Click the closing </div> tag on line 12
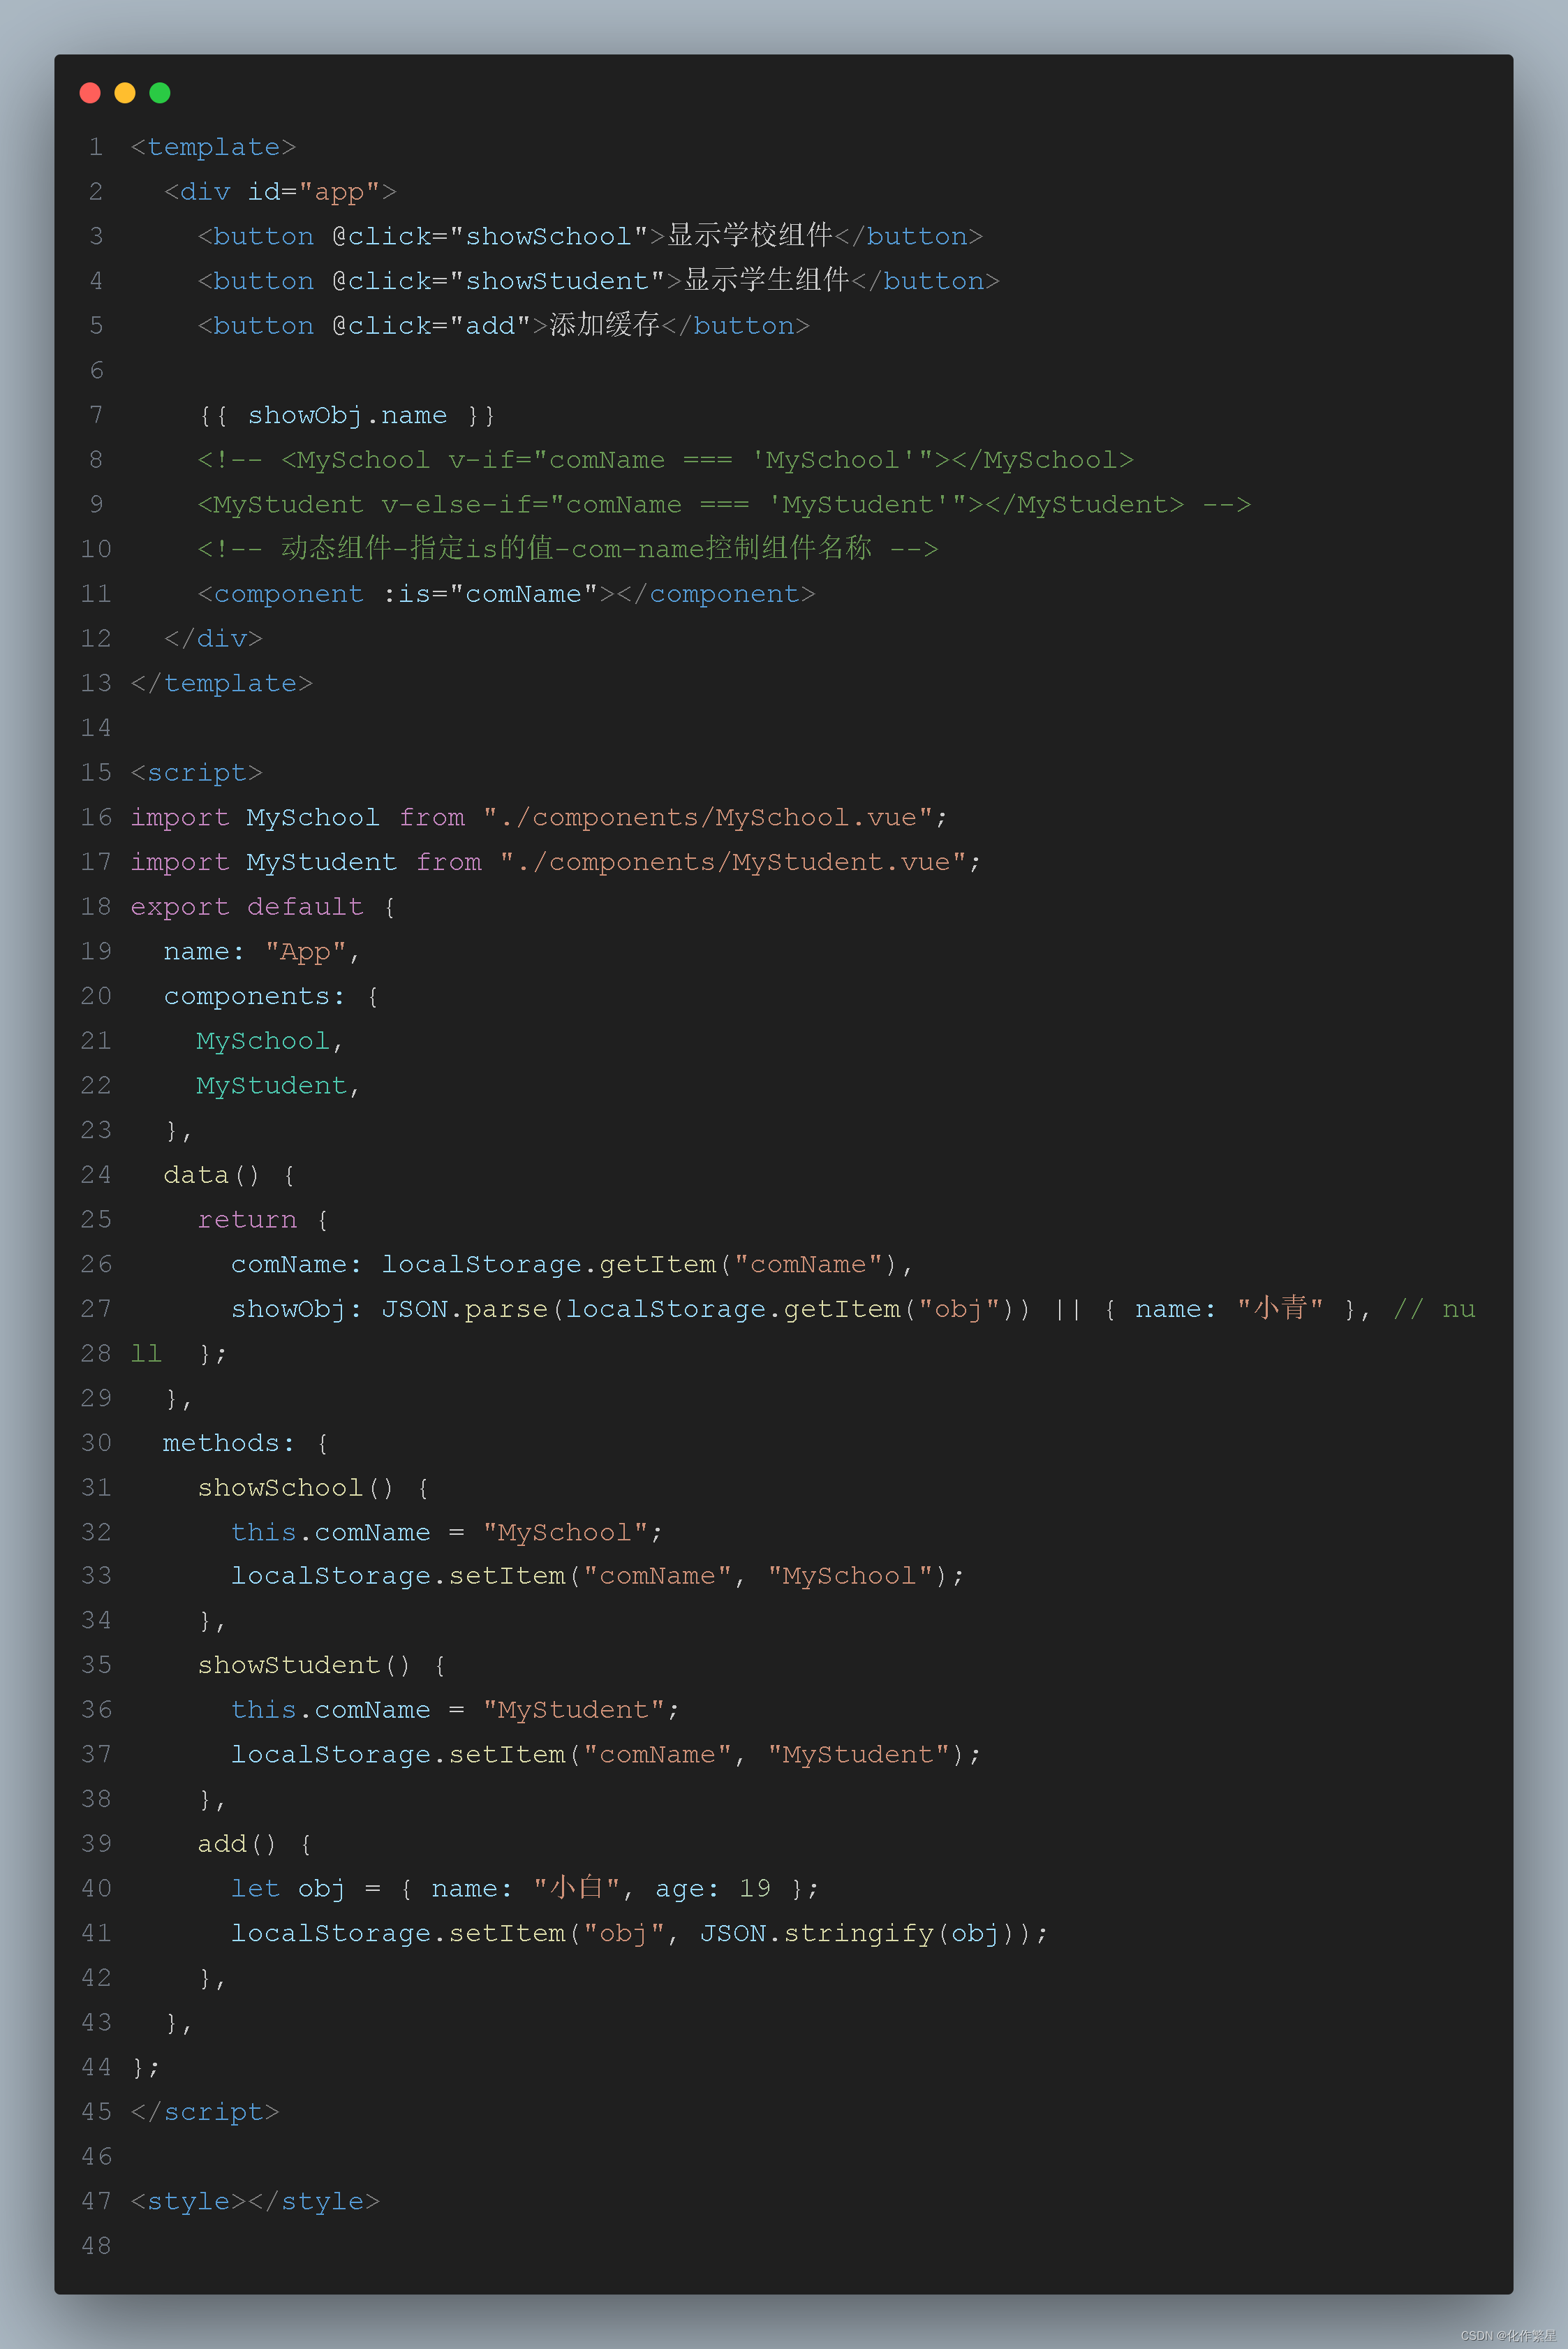Viewport: 1568px width, 2349px height. tap(213, 639)
